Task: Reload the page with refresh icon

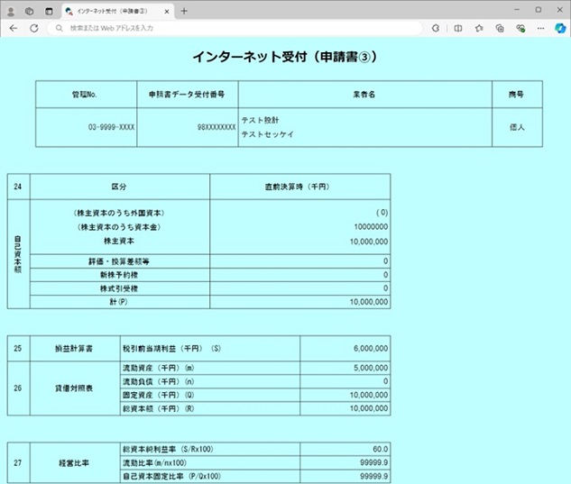Action: pyautogui.click(x=34, y=28)
